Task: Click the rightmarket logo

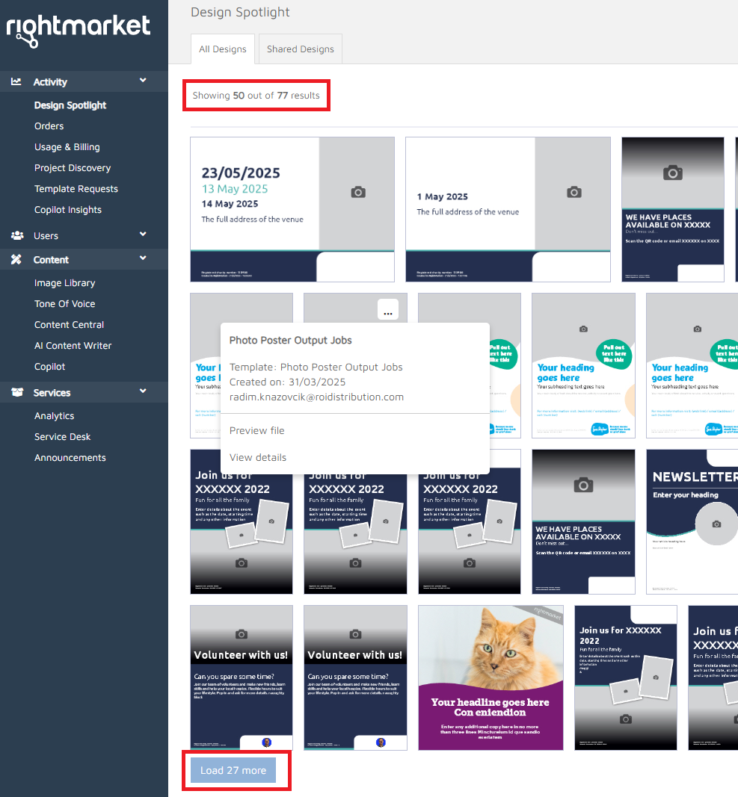Action: (79, 30)
